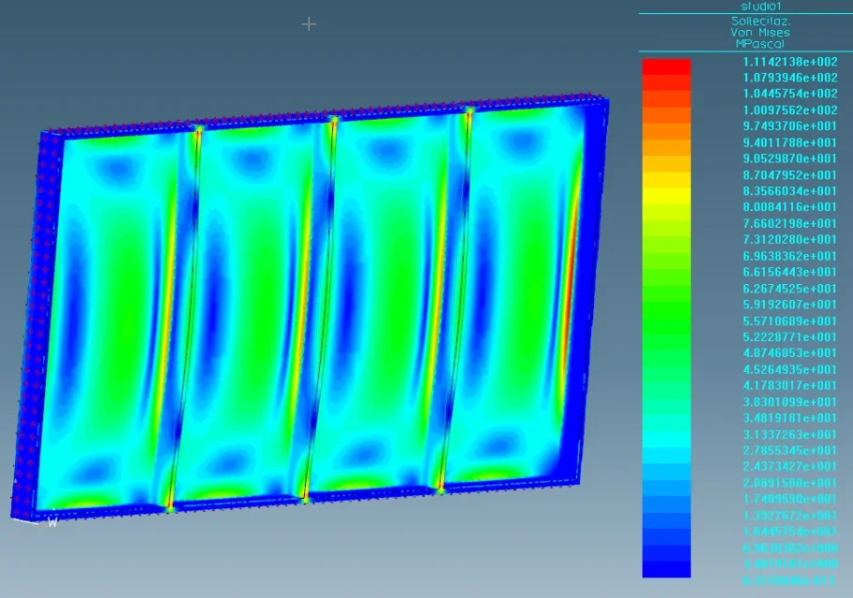The image size is (853, 598).
Task: Click the red swatch atop the color scale
Action: point(666,66)
